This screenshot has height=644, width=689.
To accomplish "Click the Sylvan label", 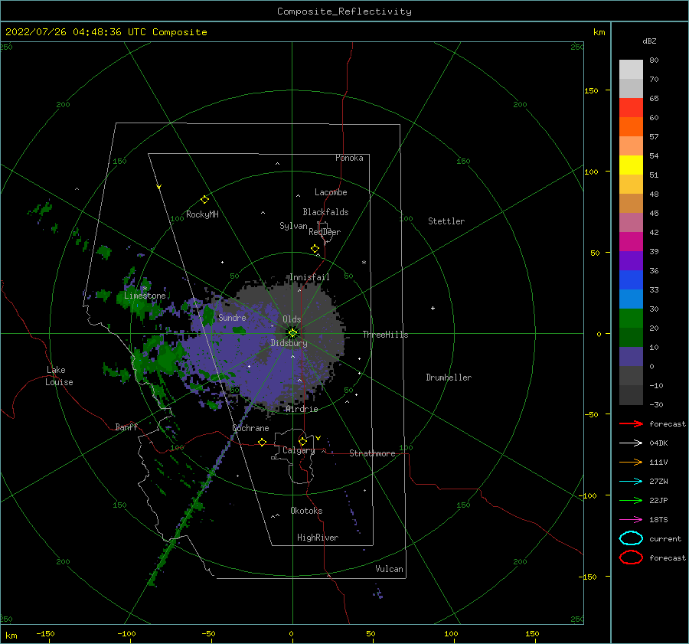I will pyautogui.click(x=293, y=226).
